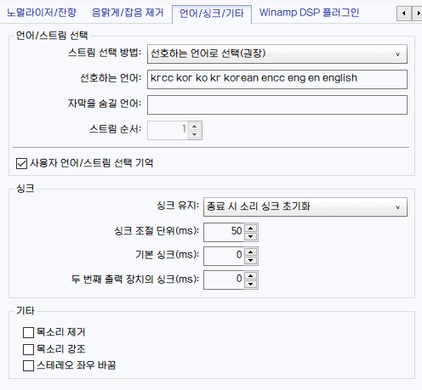Click the 두 번째 출력 장치의 싱크(ms) value field
This screenshot has height=390, width=422.
[224, 280]
